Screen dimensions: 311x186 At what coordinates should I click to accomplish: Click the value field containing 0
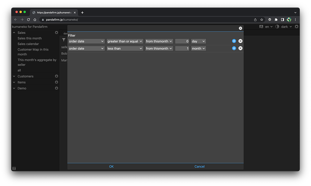coord(182,41)
